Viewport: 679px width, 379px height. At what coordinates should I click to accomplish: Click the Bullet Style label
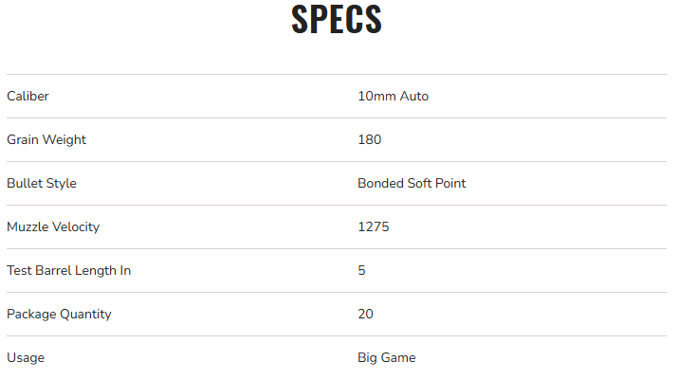(42, 184)
